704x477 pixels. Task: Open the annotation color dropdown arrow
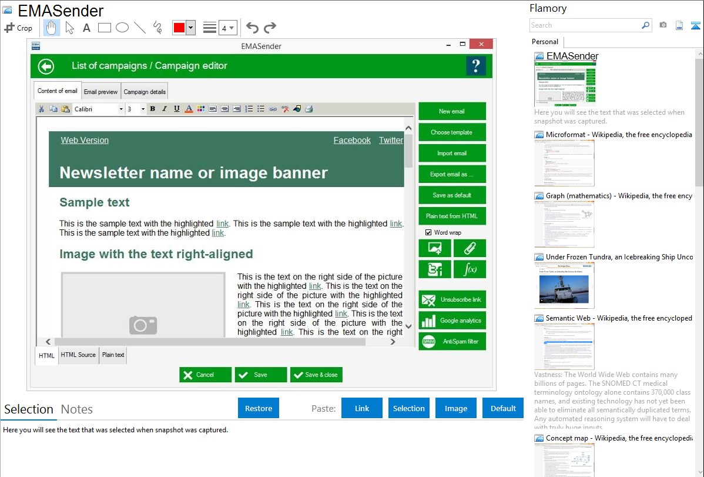(191, 28)
